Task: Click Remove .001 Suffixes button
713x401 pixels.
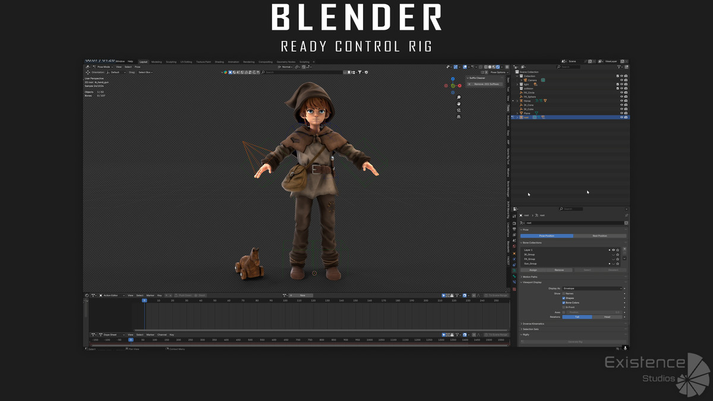Action: 485,84
